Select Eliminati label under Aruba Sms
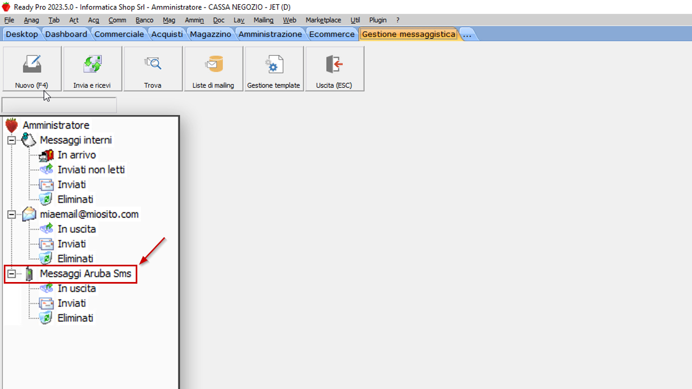Viewport: 692px width, 389px height. [x=76, y=318]
